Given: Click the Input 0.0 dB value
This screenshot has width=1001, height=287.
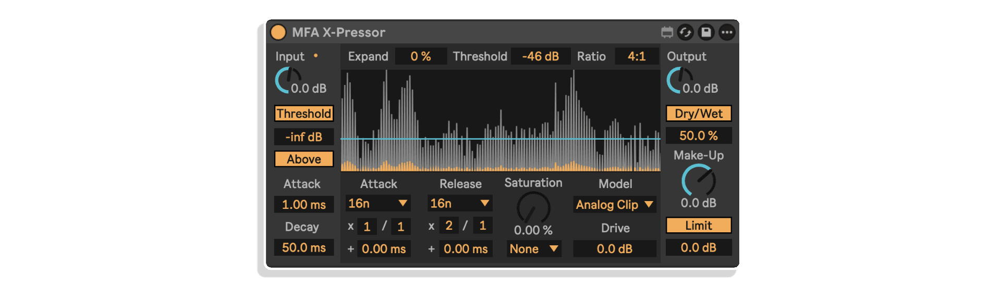Looking at the screenshot, I should (309, 89).
